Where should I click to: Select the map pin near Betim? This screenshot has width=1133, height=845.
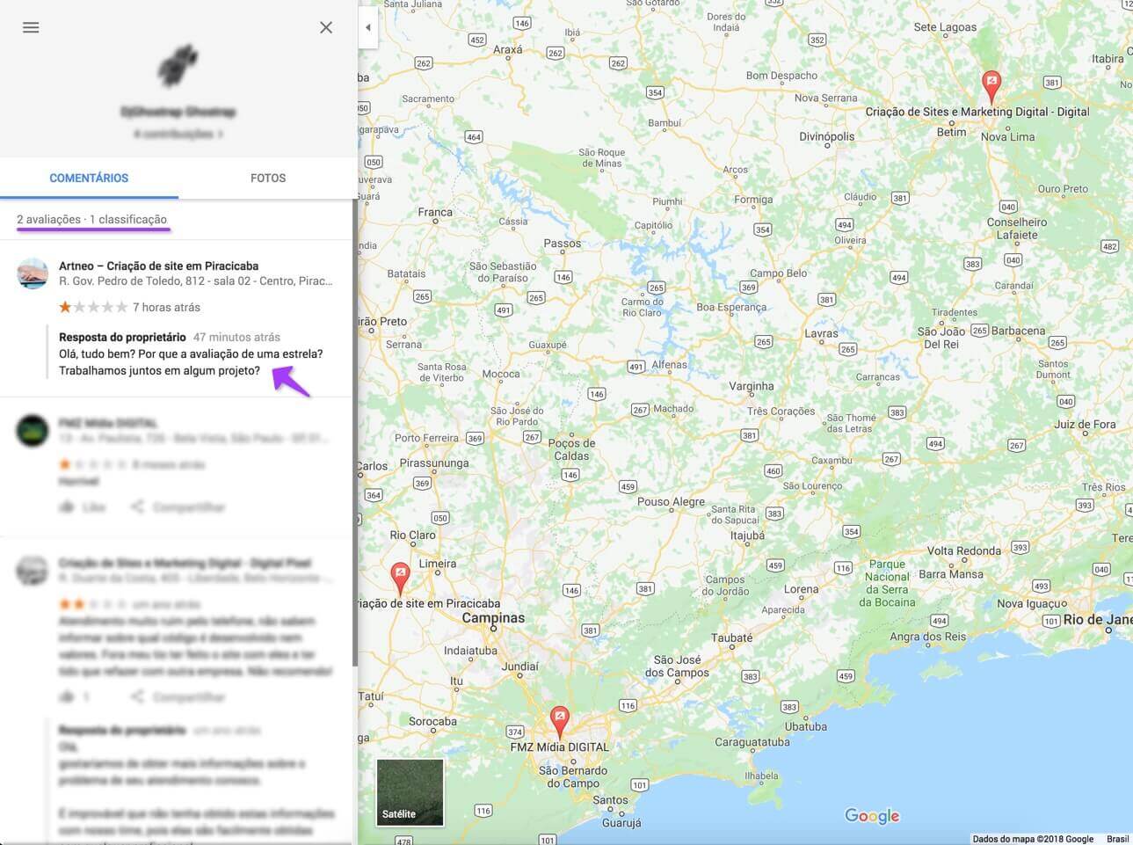[x=991, y=87]
